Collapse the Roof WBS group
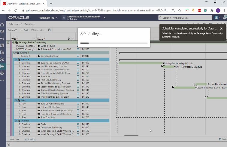This screenshot has width=227, height=147. (16, 100)
